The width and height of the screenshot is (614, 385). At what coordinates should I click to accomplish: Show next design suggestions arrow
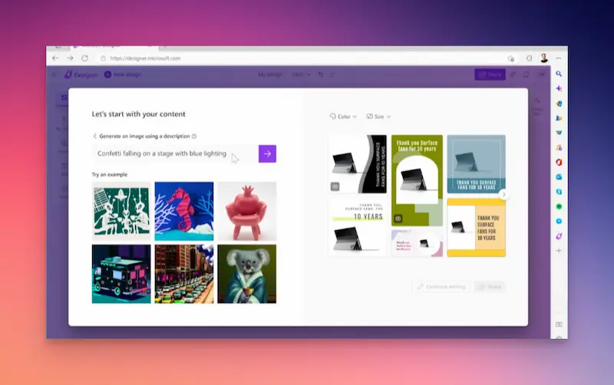(504, 195)
